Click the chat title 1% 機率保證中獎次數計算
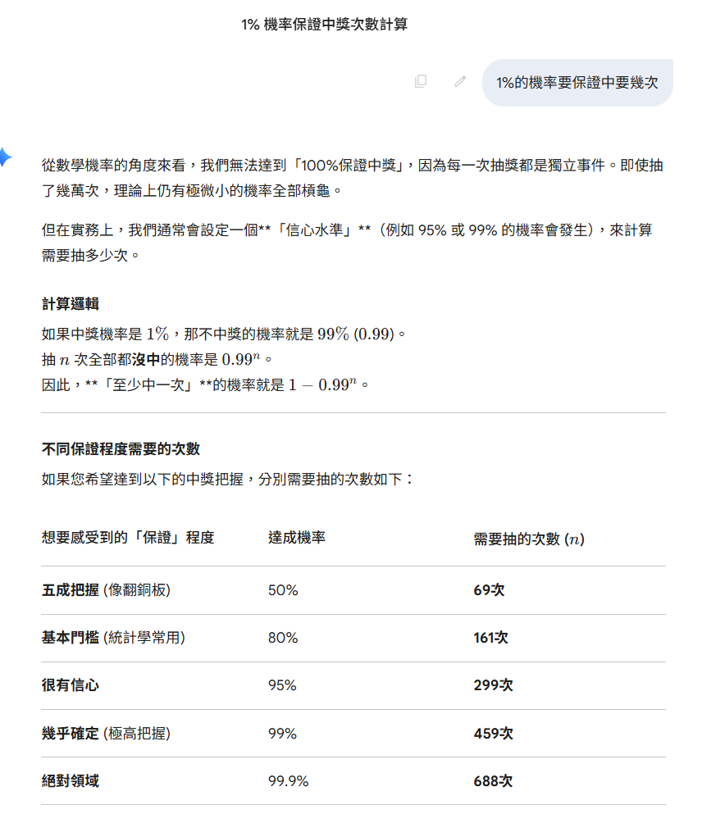The width and height of the screenshot is (716, 814). (325, 25)
